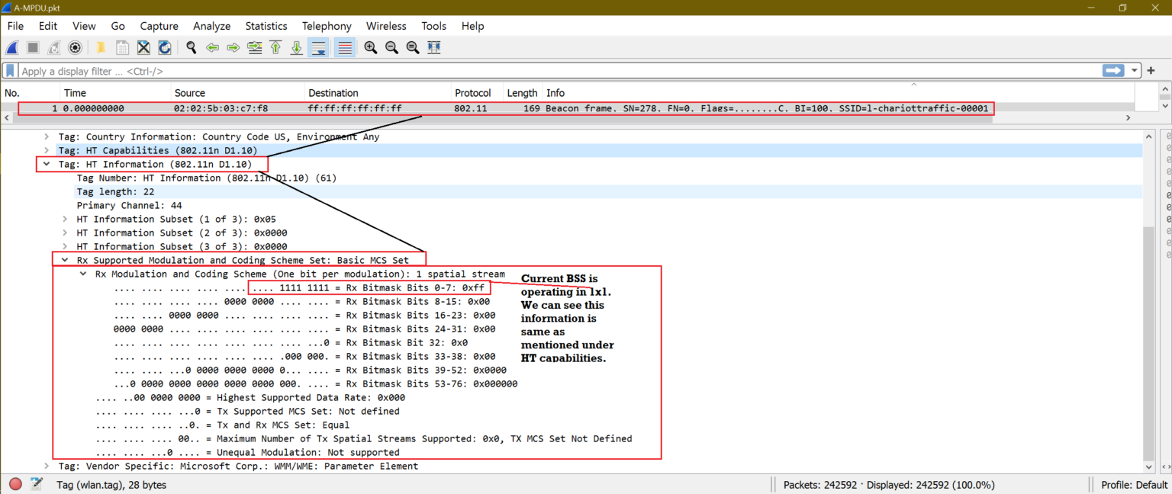Screen dimensions: 1172x494
Task: Open the Telephony menu
Action: (327, 25)
